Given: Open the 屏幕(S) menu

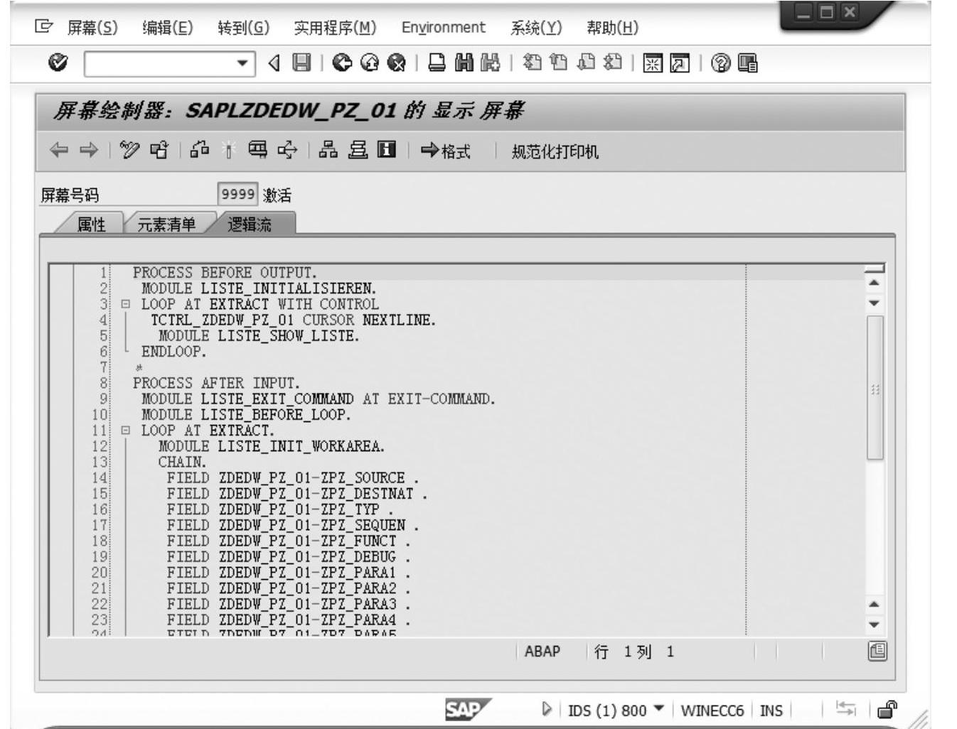Looking at the screenshot, I should 92,28.
